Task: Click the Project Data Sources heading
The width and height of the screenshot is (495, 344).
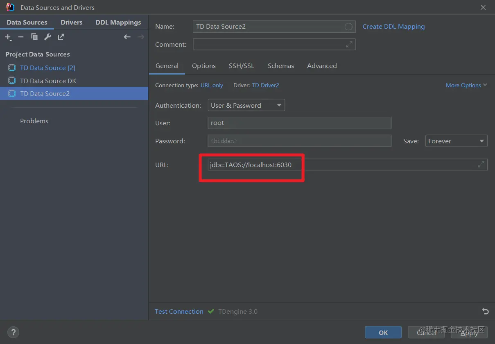Action: 38,54
